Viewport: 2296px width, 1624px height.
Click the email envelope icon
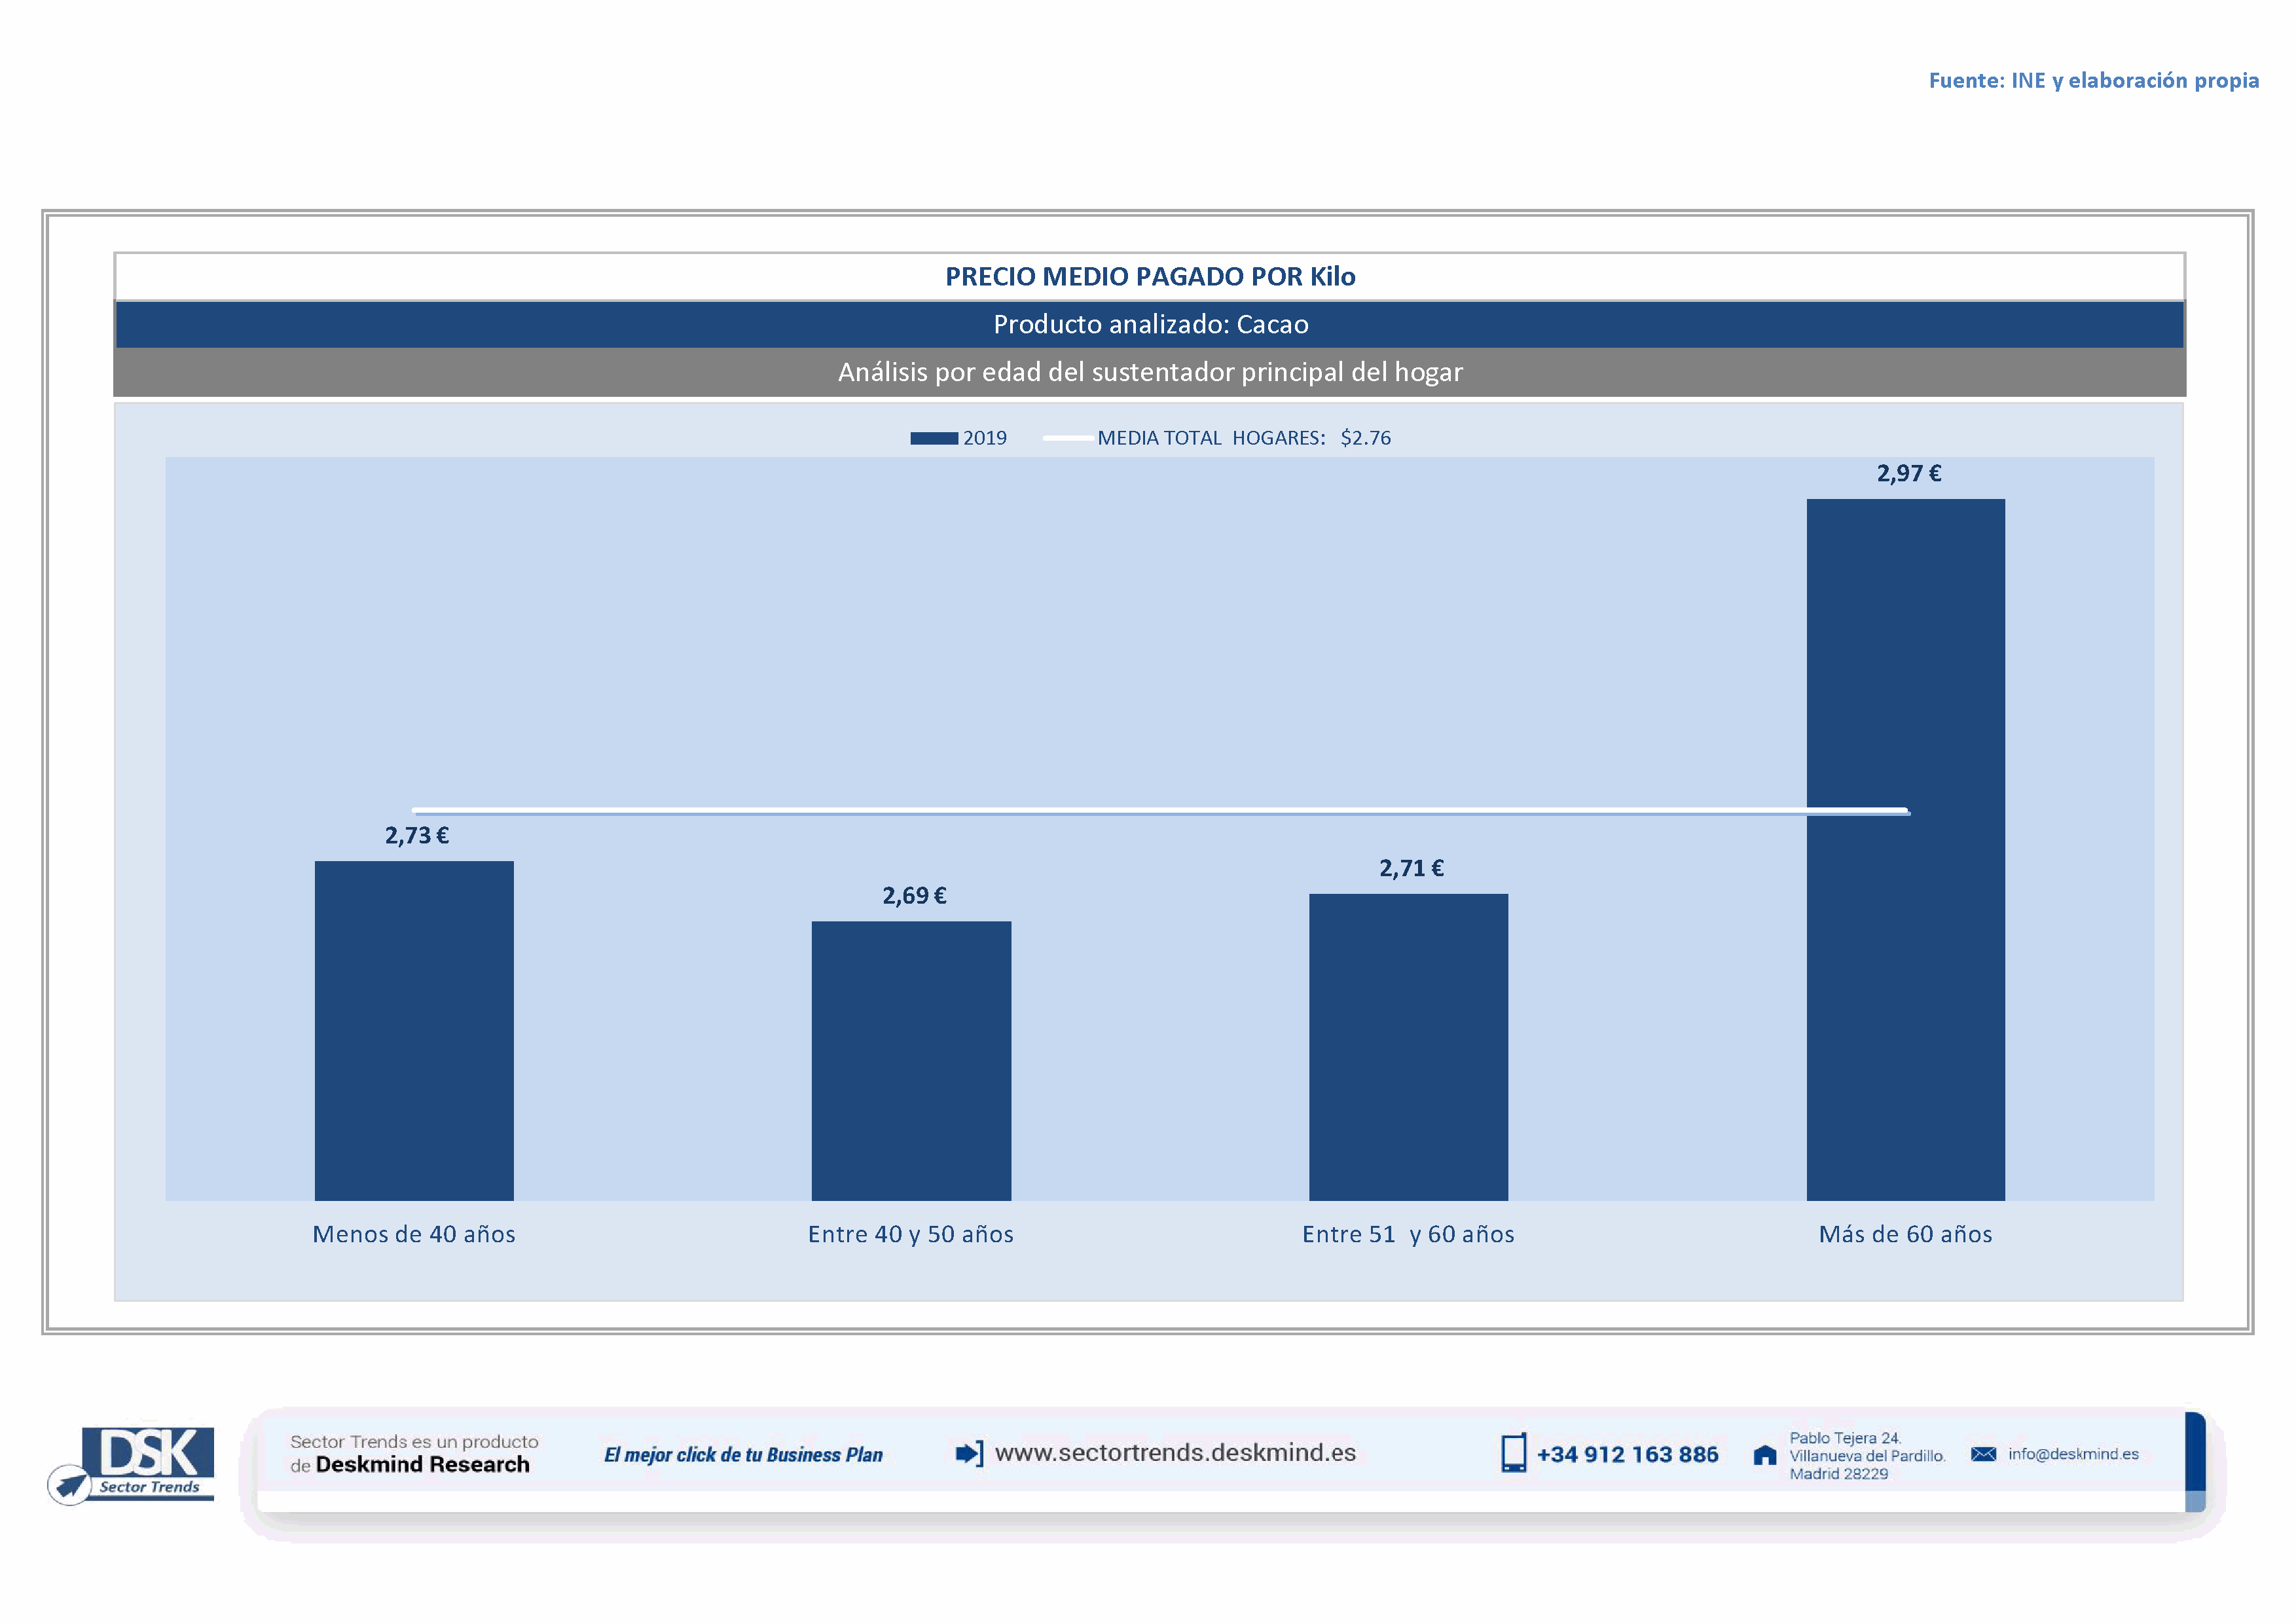[x=1983, y=1454]
